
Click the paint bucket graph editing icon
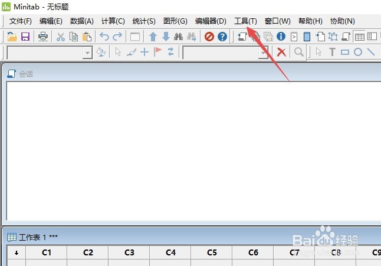pyautogui.click(x=101, y=52)
